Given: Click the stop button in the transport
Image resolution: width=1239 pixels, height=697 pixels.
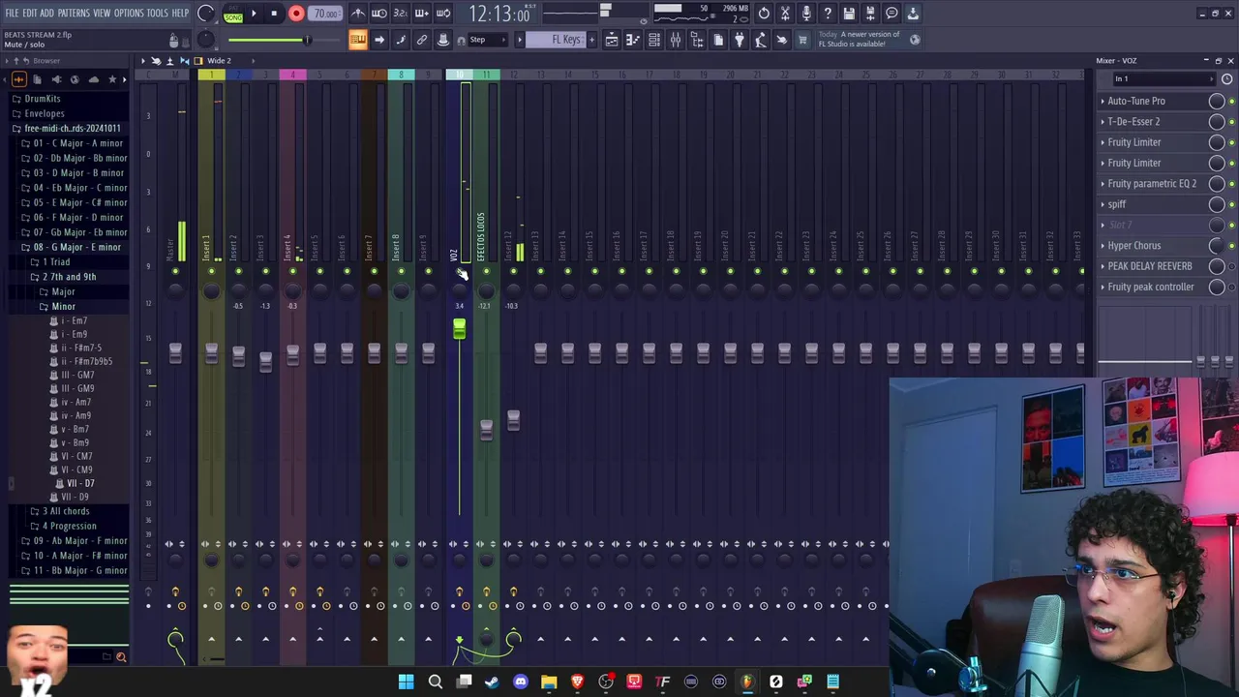Looking at the screenshot, I should [274, 14].
